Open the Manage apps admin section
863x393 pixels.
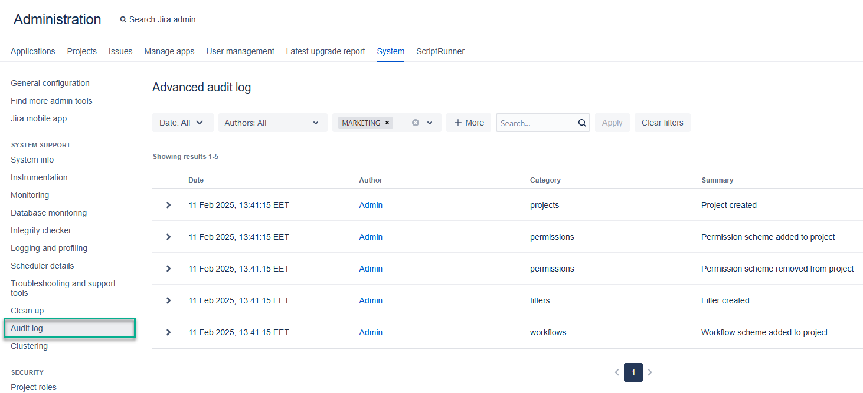pyautogui.click(x=169, y=51)
